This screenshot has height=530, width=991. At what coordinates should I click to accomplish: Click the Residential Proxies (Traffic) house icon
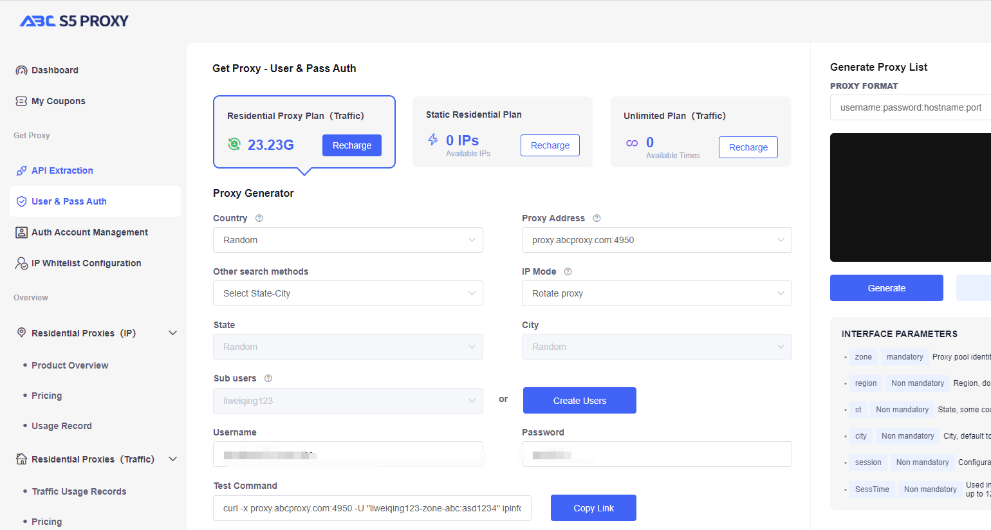(x=21, y=459)
